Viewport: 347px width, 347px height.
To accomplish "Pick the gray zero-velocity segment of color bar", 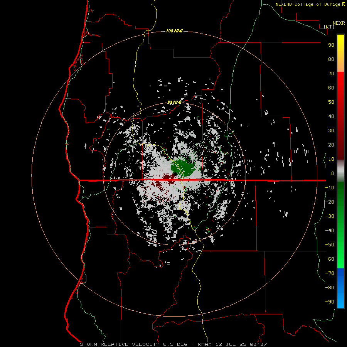I will tap(340, 171).
